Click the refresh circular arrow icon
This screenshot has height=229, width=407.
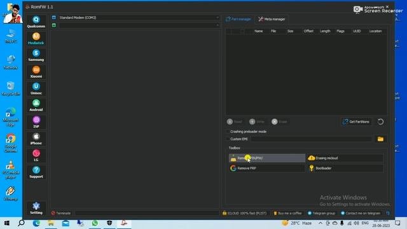click(x=380, y=121)
